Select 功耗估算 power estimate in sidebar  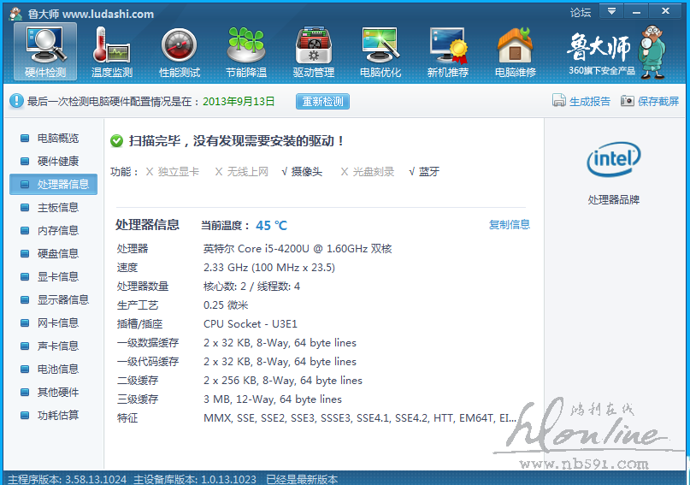pyautogui.click(x=57, y=415)
